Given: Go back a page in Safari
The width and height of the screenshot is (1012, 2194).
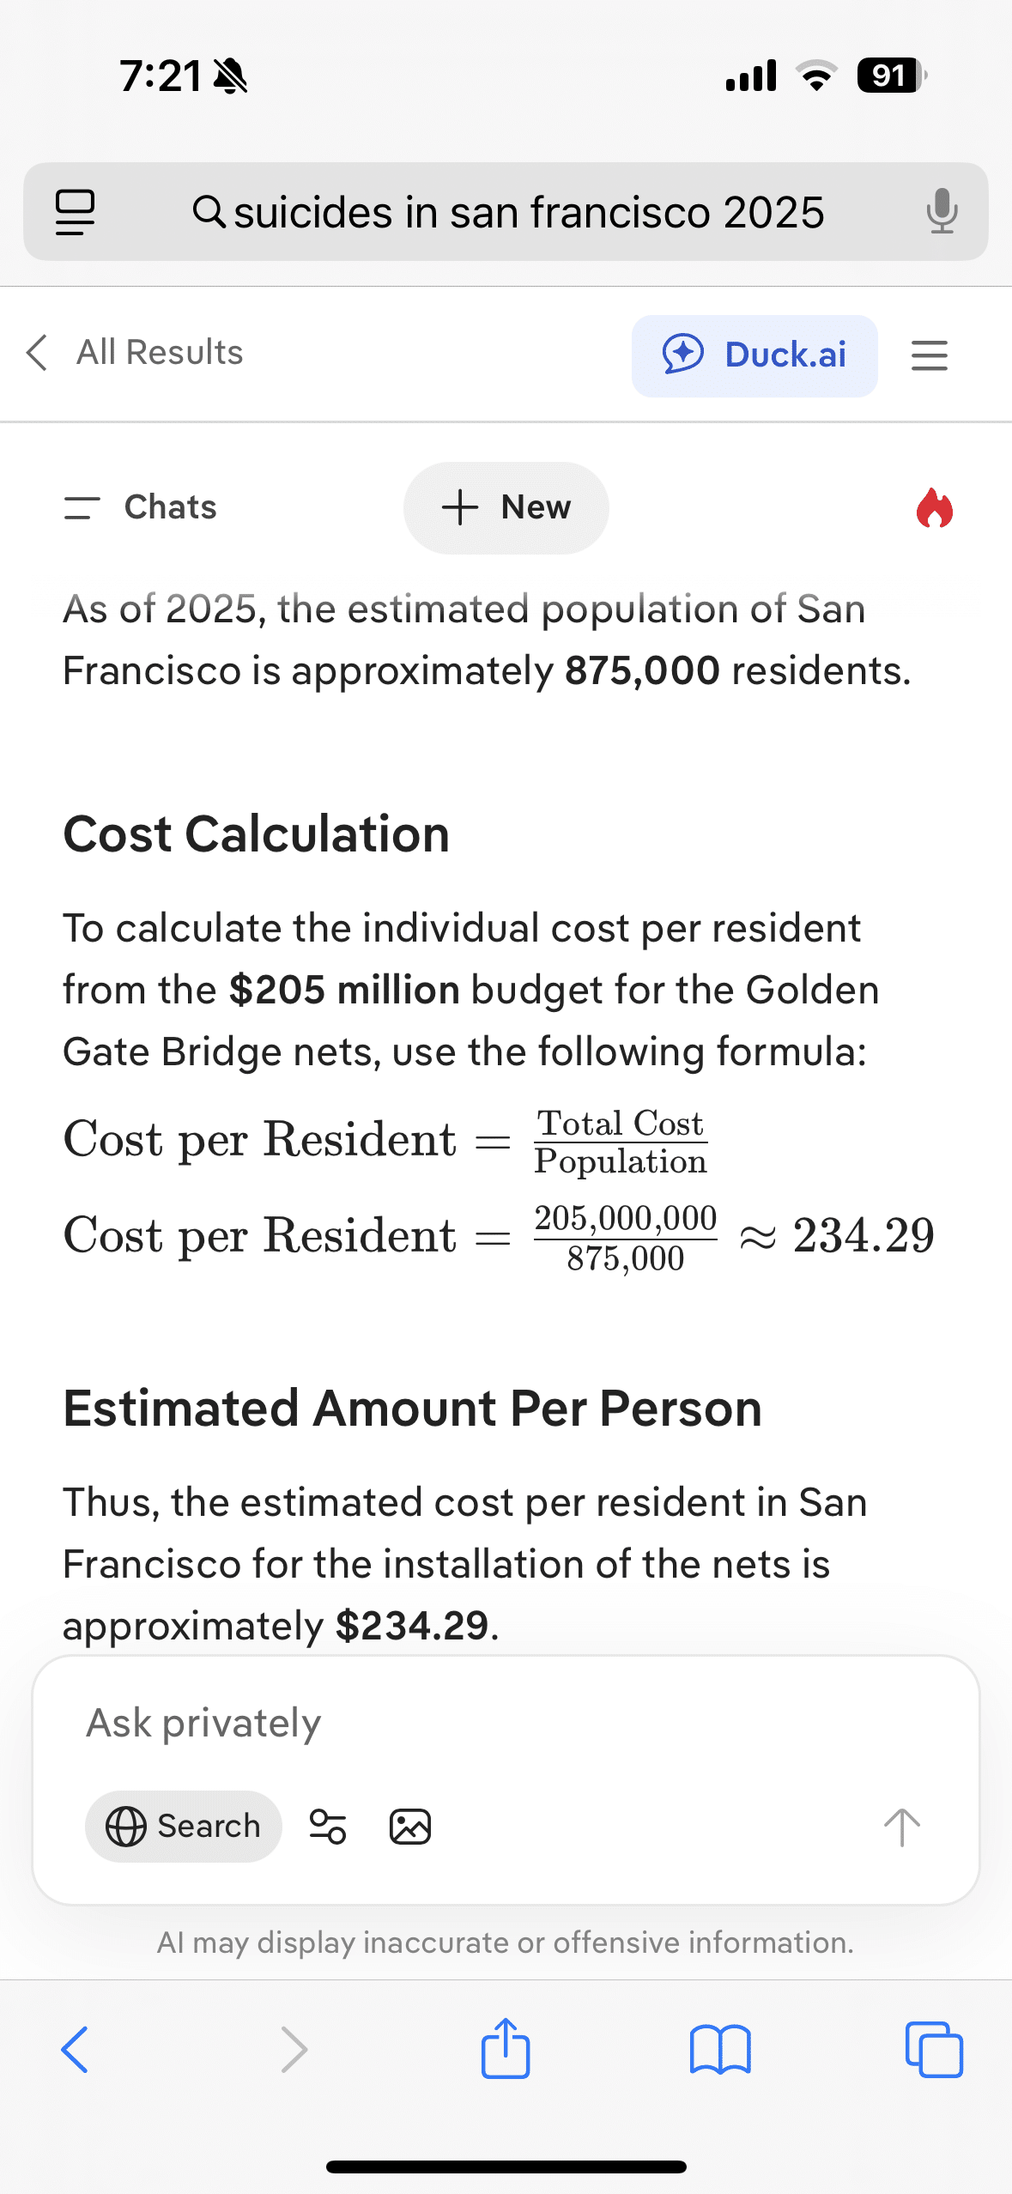Looking at the screenshot, I should (75, 2050).
